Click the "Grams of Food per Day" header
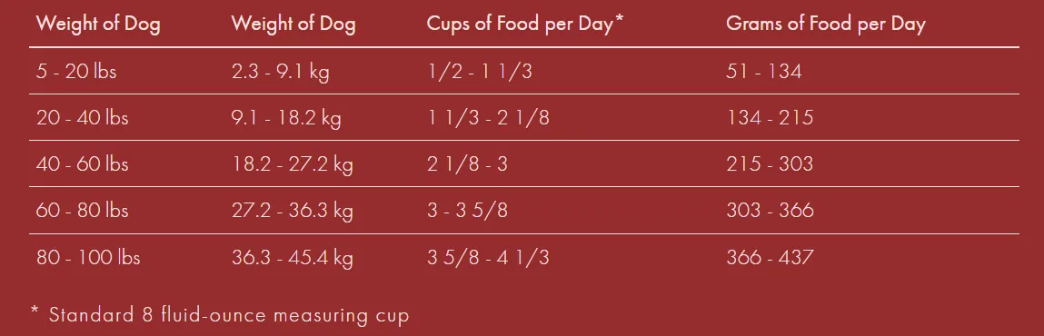 826,25
